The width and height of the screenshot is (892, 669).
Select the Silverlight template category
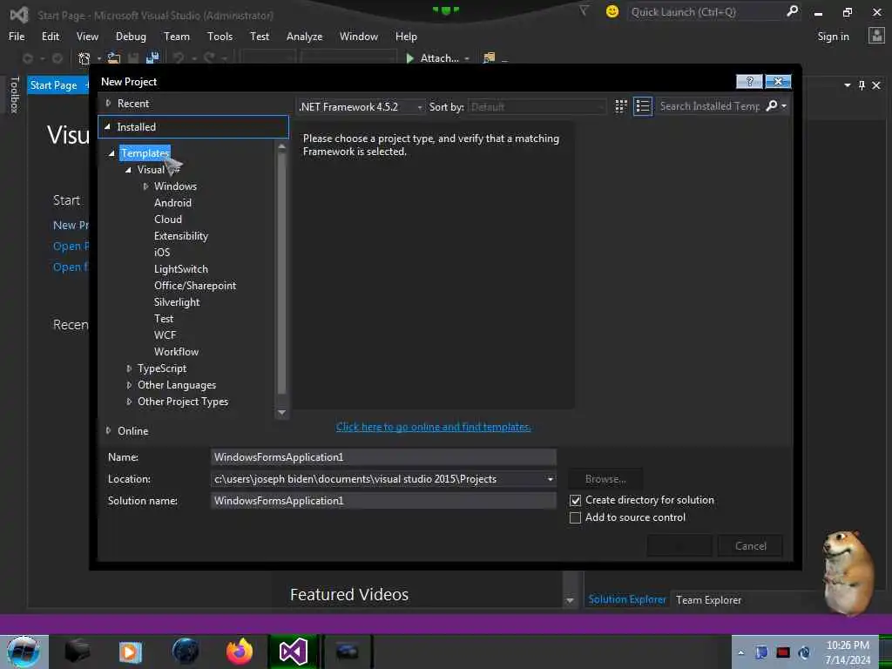point(176,302)
